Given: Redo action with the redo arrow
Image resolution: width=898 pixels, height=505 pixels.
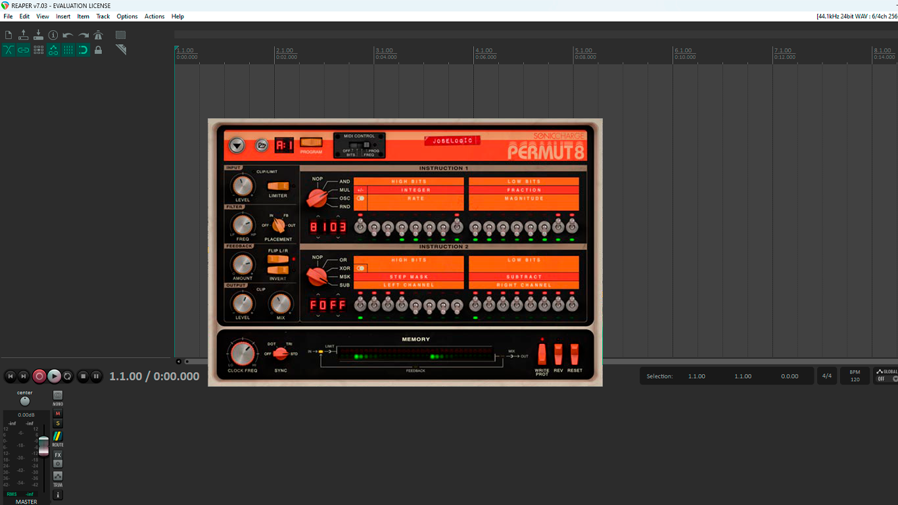Looking at the screenshot, I should click(83, 35).
